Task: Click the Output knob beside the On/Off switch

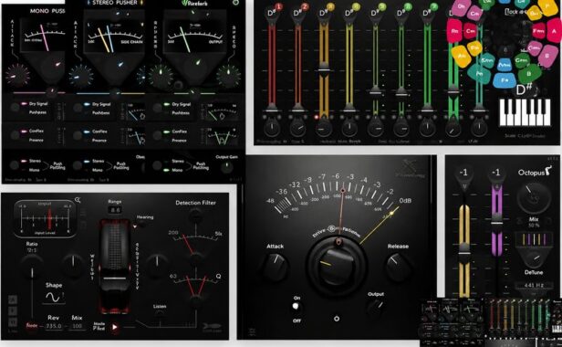Action: (376, 307)
